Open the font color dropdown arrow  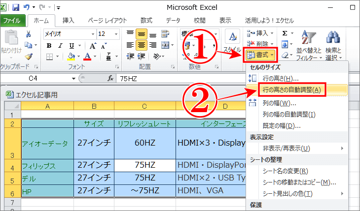point(95,57)
